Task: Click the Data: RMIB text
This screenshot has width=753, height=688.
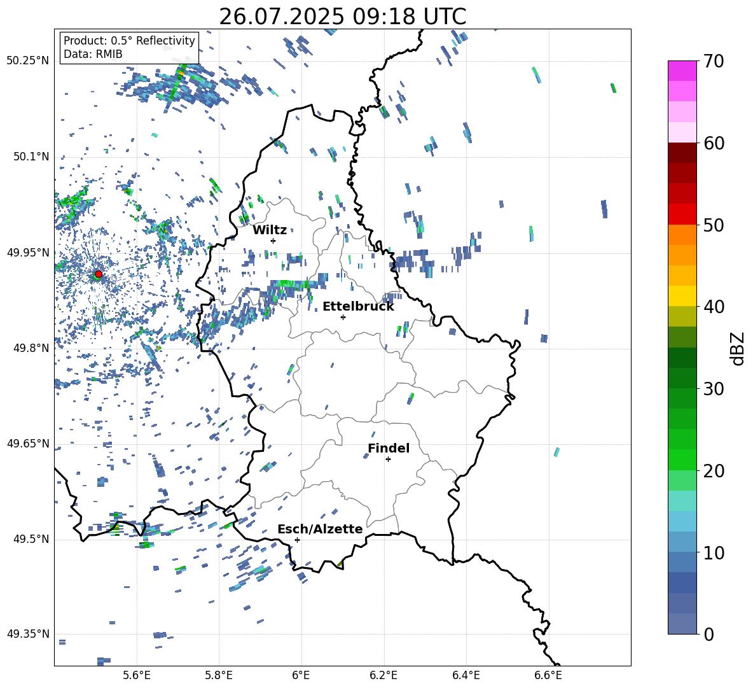Action: pyautogui.click(x=93, y=54)
